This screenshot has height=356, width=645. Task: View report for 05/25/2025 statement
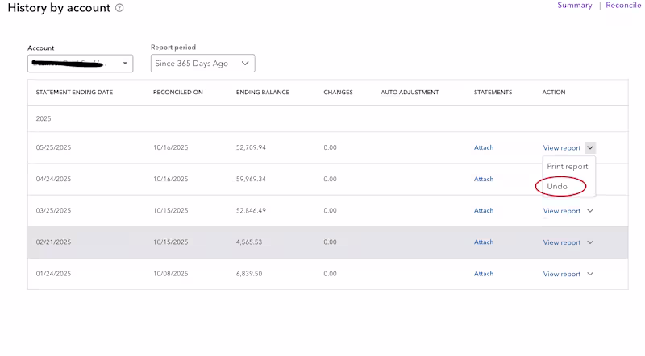[561, 148]
